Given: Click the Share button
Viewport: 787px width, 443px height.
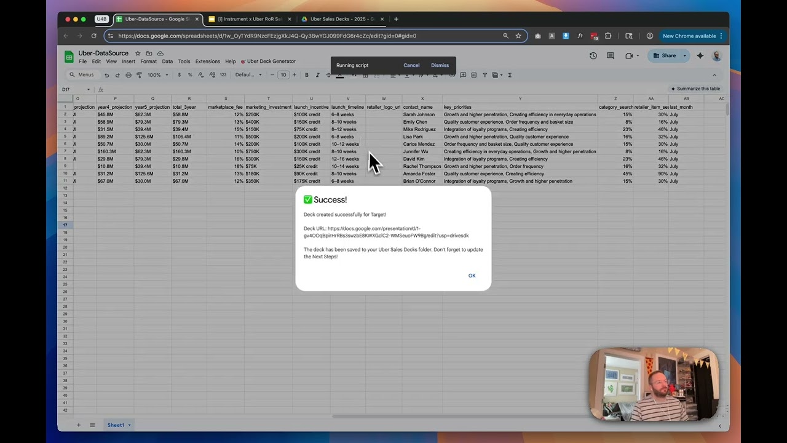Looking at the screenshot, I should (664, 55).
